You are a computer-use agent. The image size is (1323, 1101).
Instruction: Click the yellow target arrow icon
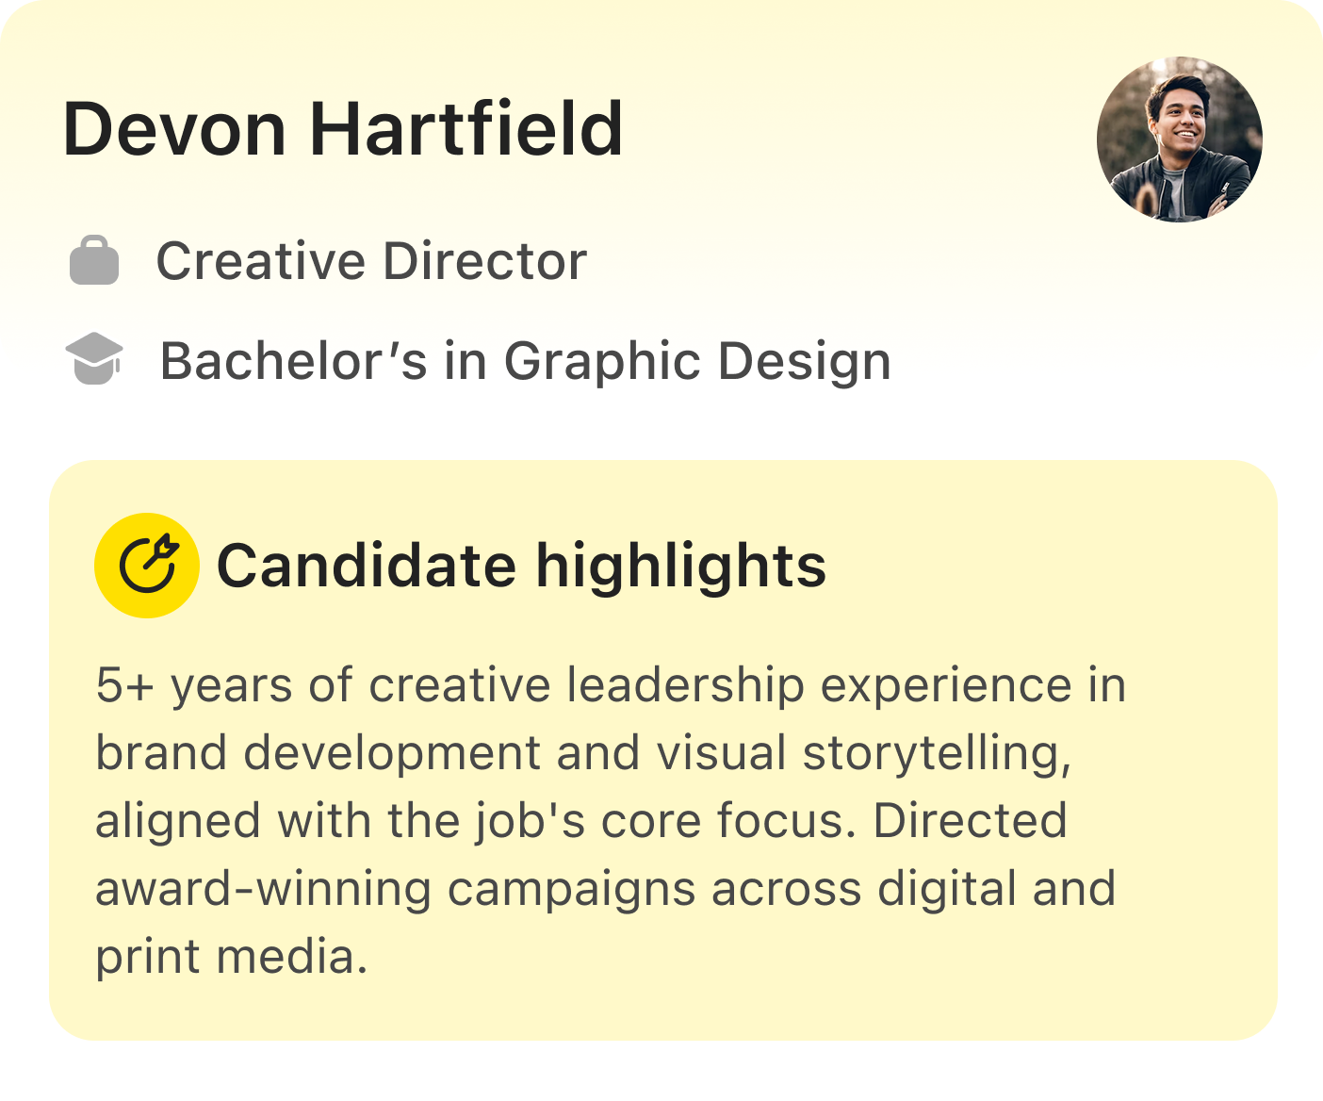click(x=147, y=566)
